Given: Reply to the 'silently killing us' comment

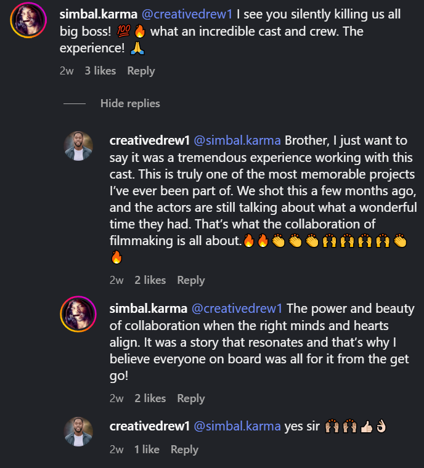Looking at the screenshot, I should [141, 71].
